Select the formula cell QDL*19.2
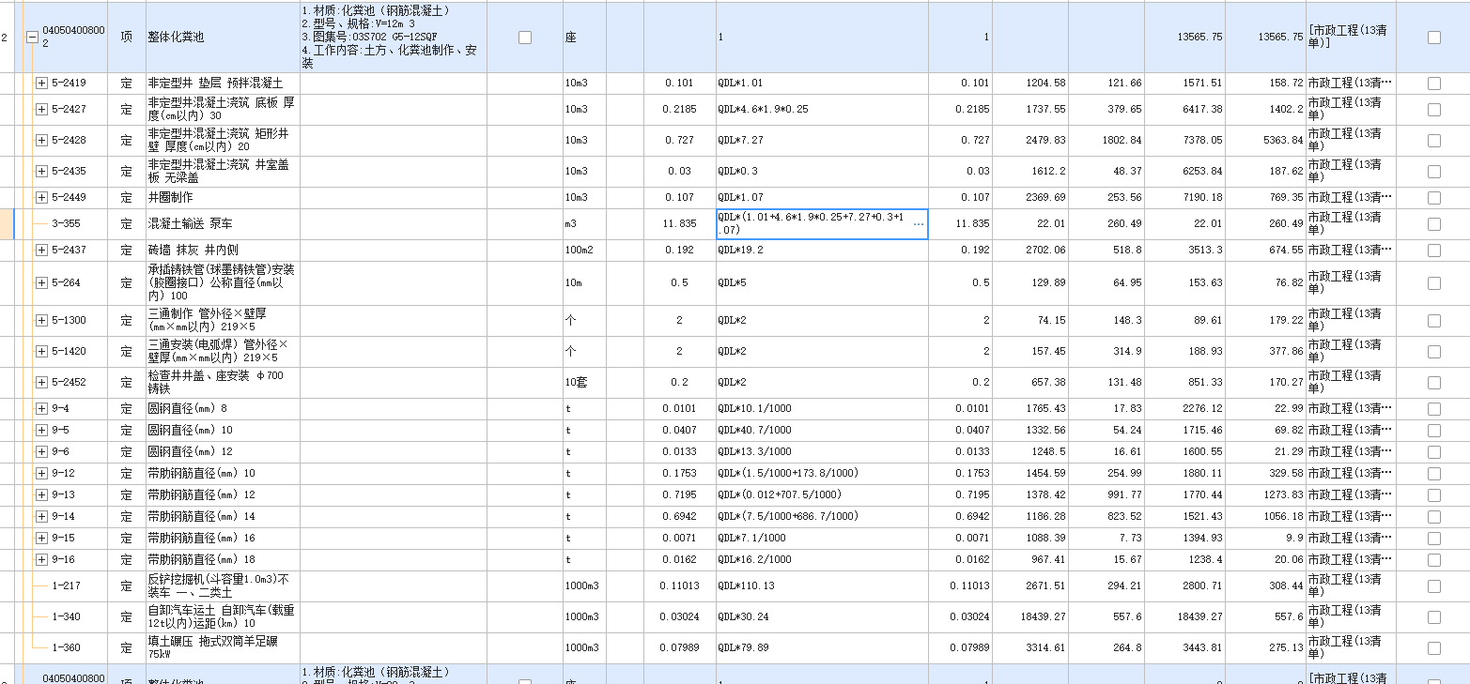 point(822,251)
